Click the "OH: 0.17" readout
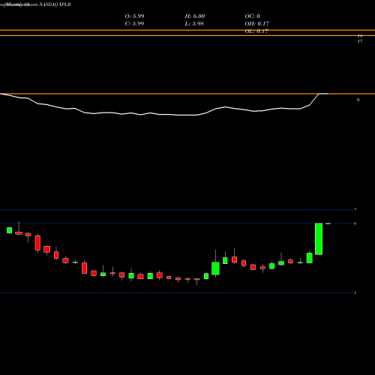 (257, 24)
